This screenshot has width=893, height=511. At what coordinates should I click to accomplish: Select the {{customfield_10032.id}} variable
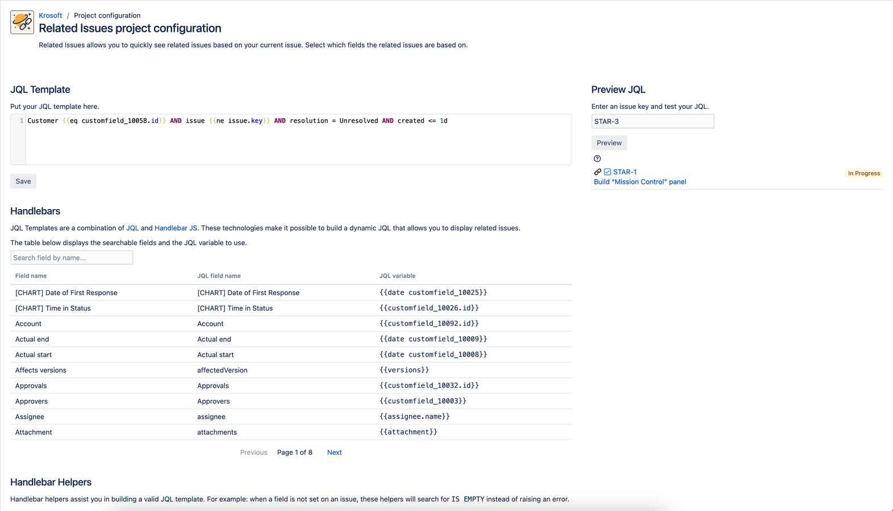coord(429,386)
